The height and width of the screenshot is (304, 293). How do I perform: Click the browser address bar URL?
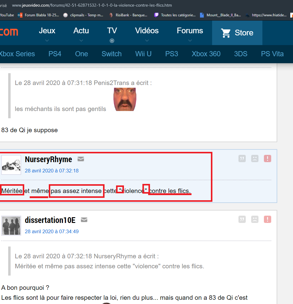click(x=92, y=5)
